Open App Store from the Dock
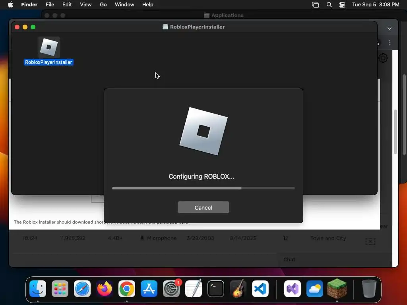 (149, 289)
